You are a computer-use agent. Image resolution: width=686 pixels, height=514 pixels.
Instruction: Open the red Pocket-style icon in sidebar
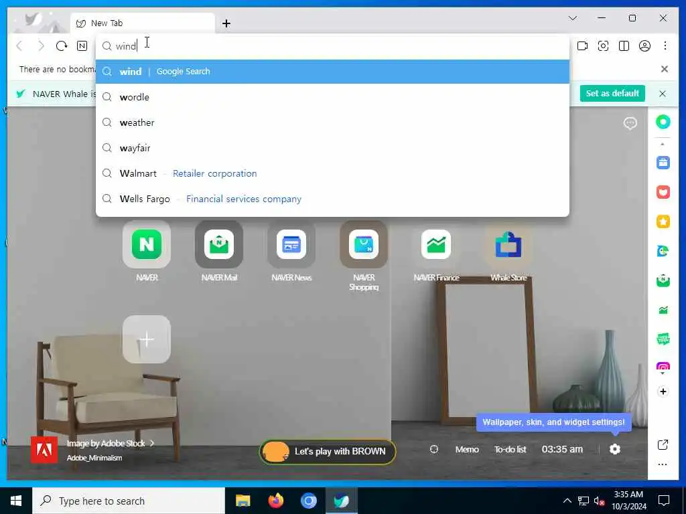pyautogui.click(x=663, y=192)
